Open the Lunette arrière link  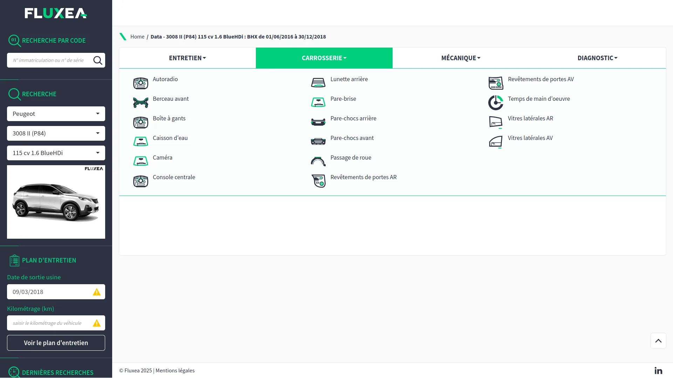(x=349, y=79)
